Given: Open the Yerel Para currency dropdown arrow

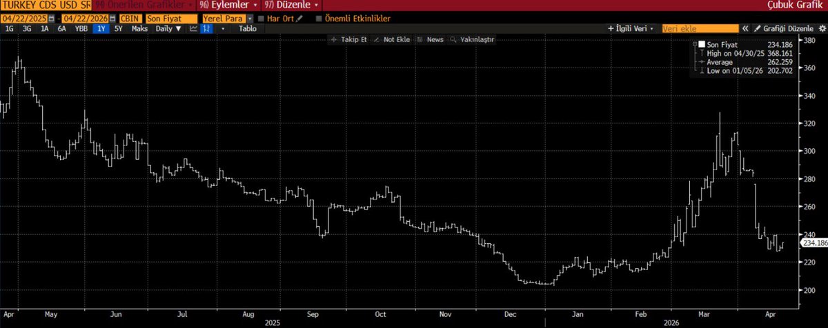Looking at the screenshot, I should 250,19.
